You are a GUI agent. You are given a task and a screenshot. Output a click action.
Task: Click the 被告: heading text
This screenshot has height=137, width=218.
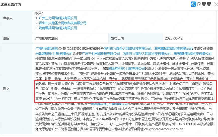tap(39, 13)
